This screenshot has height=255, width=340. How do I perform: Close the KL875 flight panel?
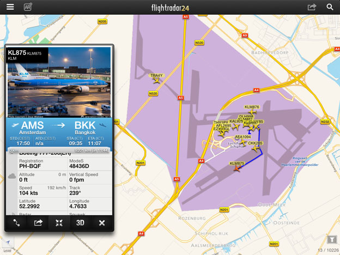(x=102, y=223)
